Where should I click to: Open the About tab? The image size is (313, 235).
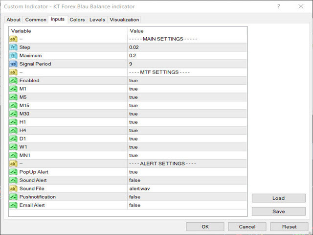point(13,20)
